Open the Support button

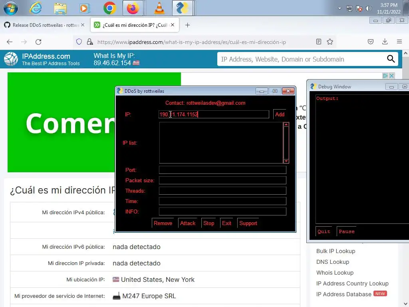click(x=248, y=223)
